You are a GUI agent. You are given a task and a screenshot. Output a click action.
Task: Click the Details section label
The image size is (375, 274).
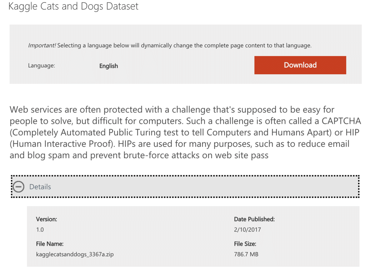tap(40, 187)
